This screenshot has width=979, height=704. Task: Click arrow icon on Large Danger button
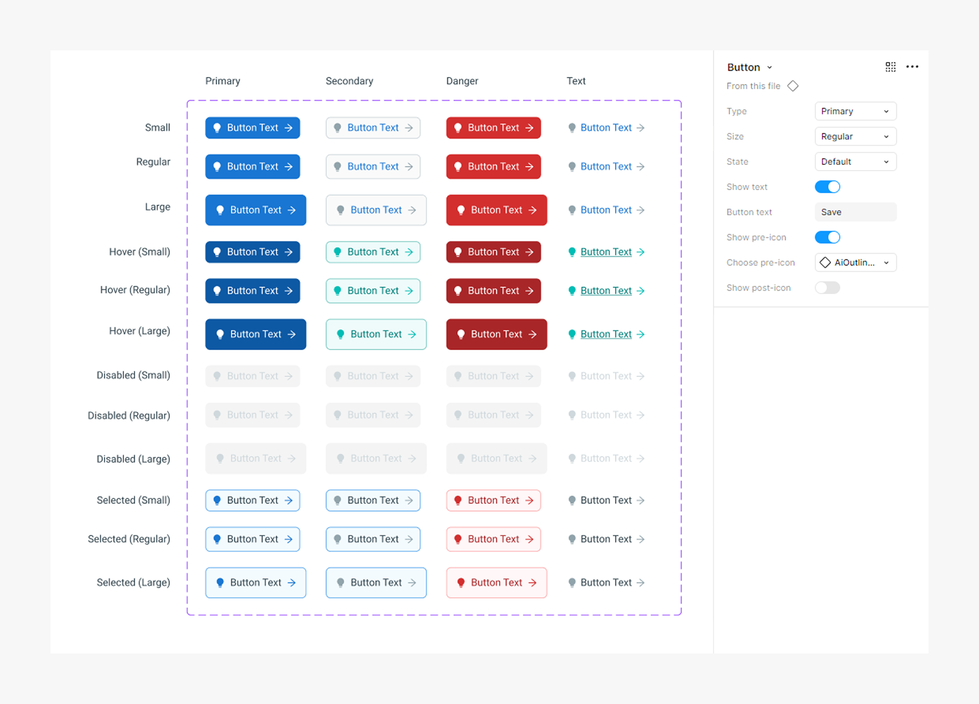(x=533, y=210)
